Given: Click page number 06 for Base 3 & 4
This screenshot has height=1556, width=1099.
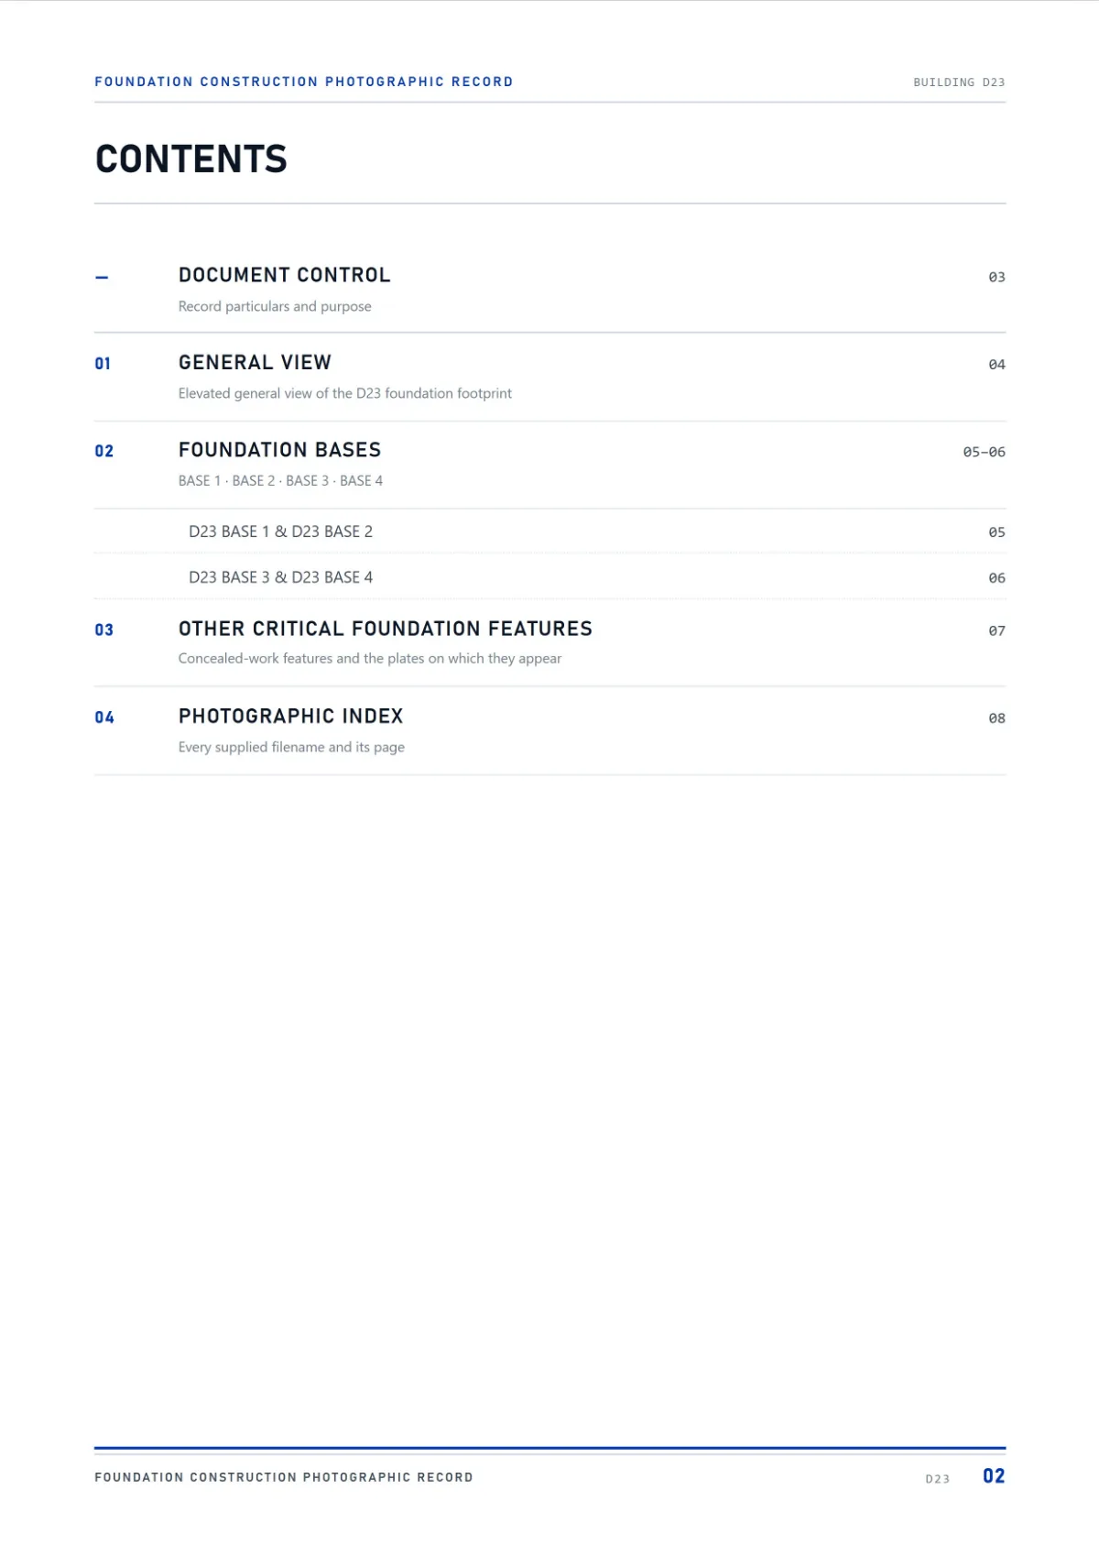Looking at the screenshot, I should click(x=996, y=578).
